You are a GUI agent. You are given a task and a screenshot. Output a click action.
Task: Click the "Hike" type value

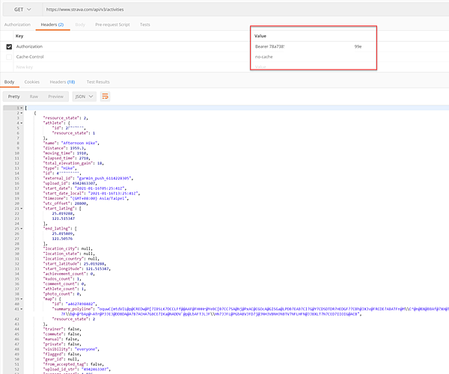point(68,168)
